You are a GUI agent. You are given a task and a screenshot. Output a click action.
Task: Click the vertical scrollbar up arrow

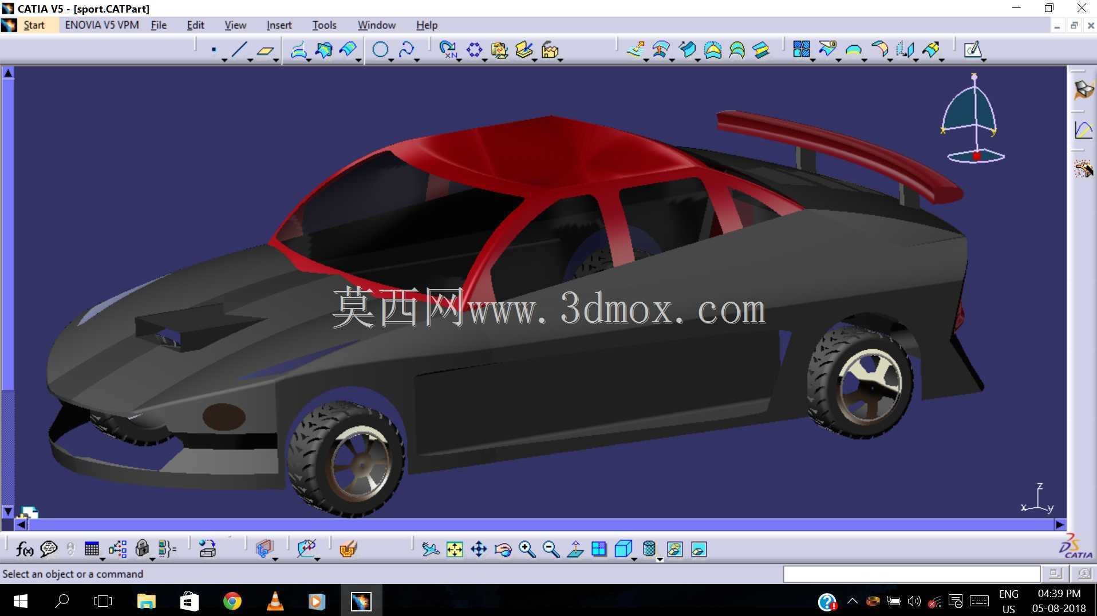(x=8, y=73)
